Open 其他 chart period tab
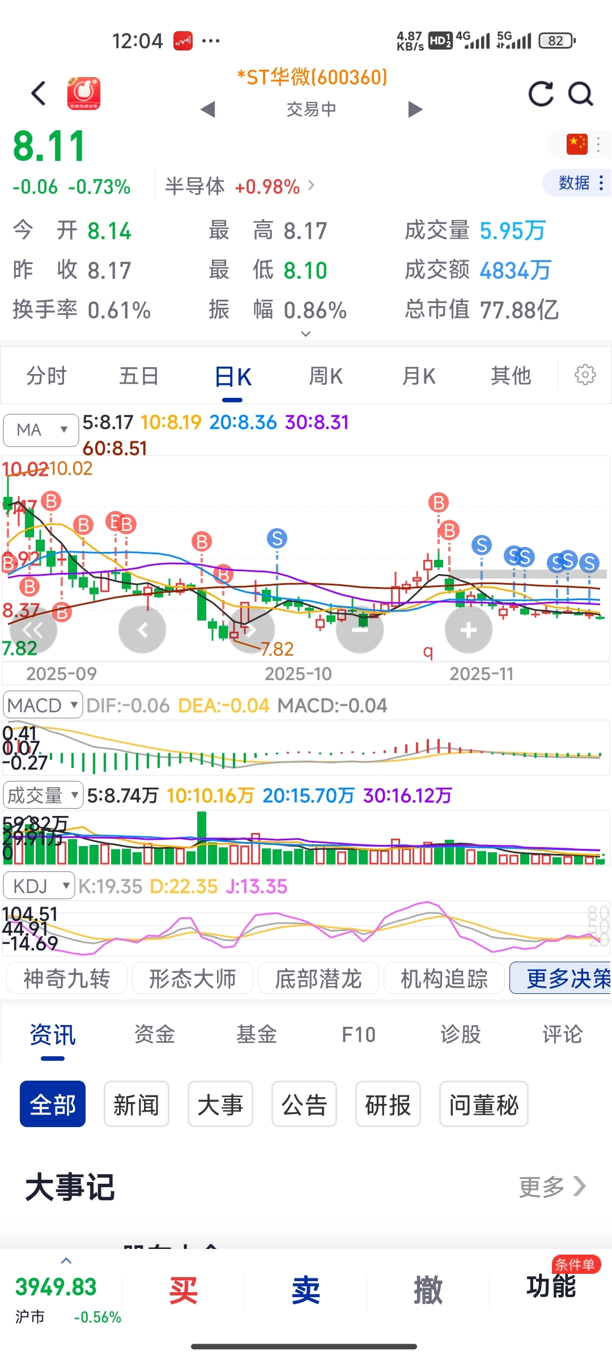 pyautogui.click(x=511, y=376)
